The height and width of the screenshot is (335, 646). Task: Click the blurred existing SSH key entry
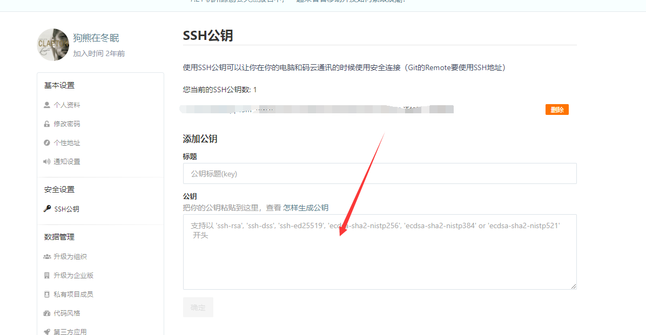point(317,109)
